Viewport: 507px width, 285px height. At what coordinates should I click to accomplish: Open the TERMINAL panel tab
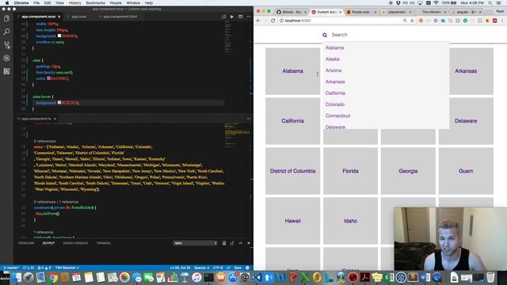(x=104, y=243)
